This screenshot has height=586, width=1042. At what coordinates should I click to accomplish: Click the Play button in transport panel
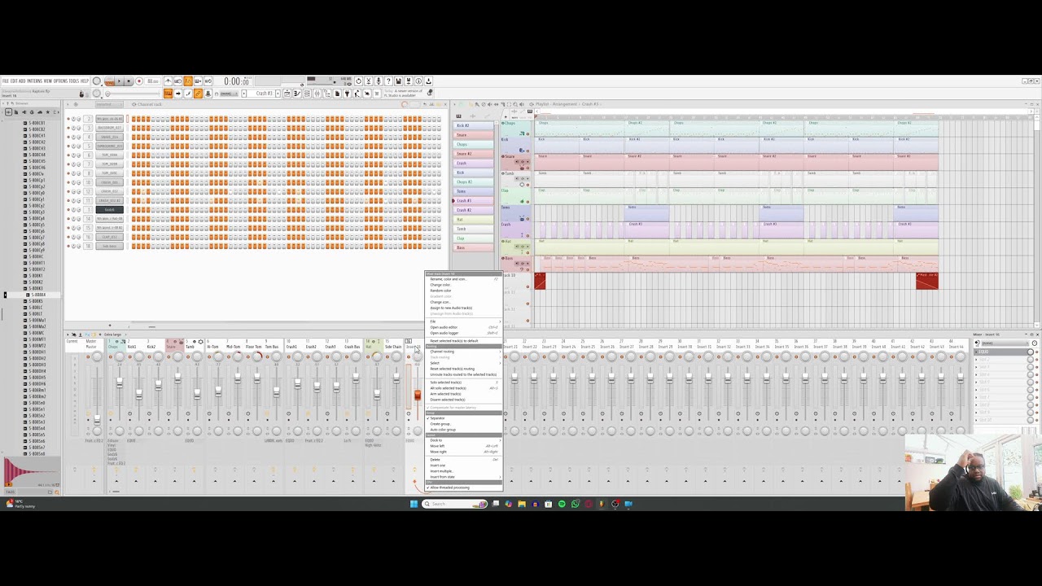coord(119,81)
